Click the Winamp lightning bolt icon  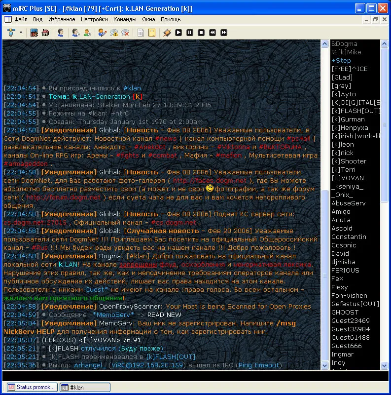167,33
